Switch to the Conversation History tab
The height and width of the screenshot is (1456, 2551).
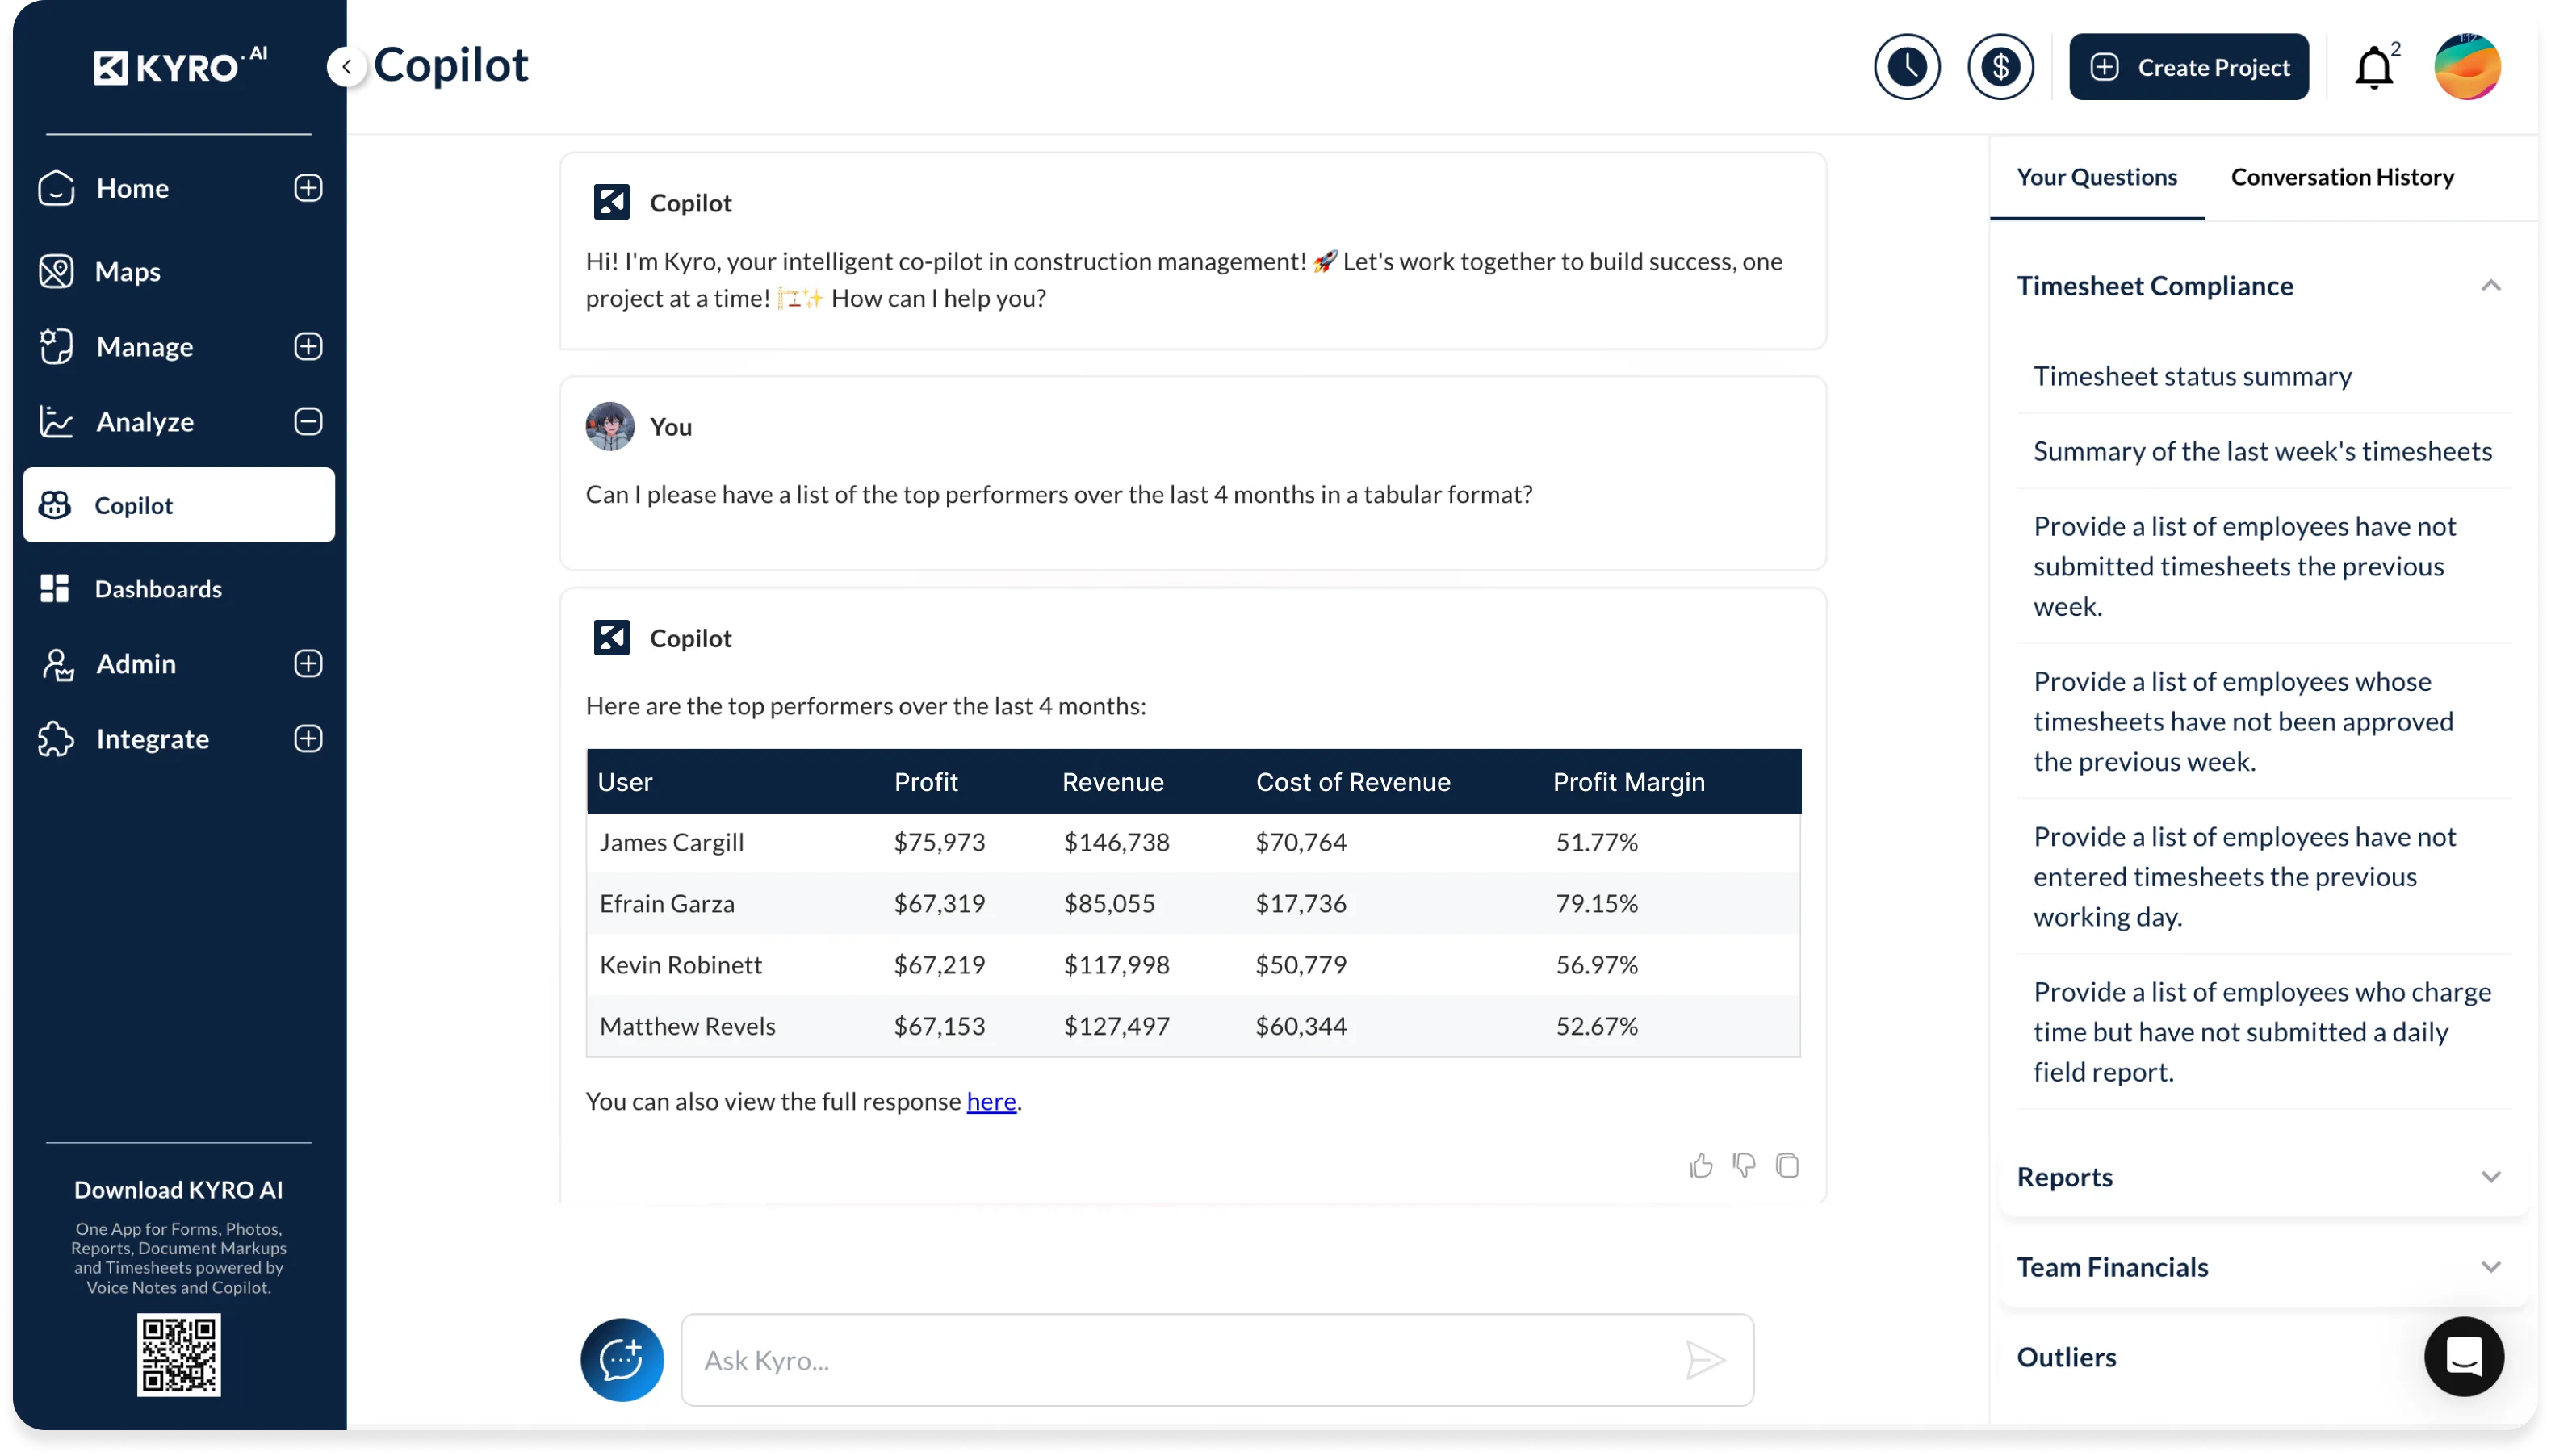2342,177
